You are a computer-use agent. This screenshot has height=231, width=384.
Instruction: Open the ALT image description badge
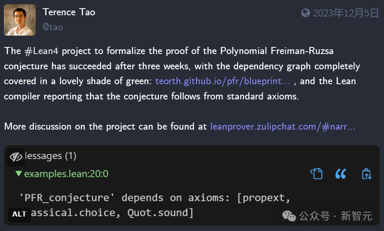point(19,214)
